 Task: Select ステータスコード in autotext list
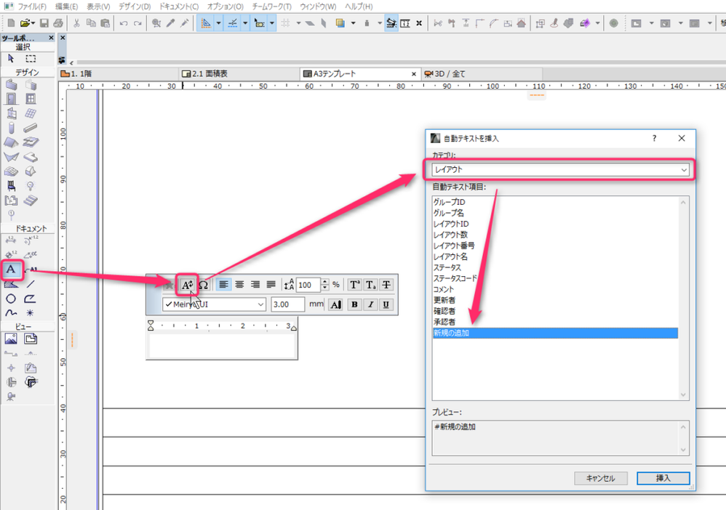click(455, 278)
